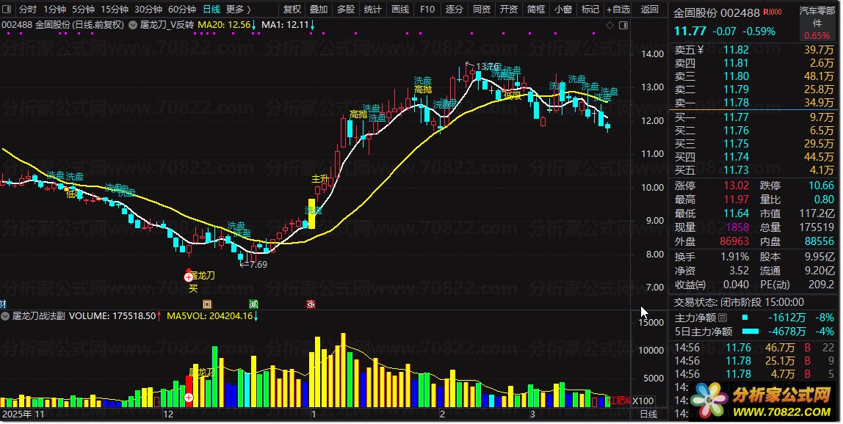Click the diamond icon at chart top-right

609,25
